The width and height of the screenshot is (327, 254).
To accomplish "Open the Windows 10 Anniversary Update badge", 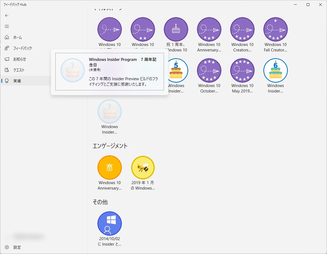I will [209, 29].
